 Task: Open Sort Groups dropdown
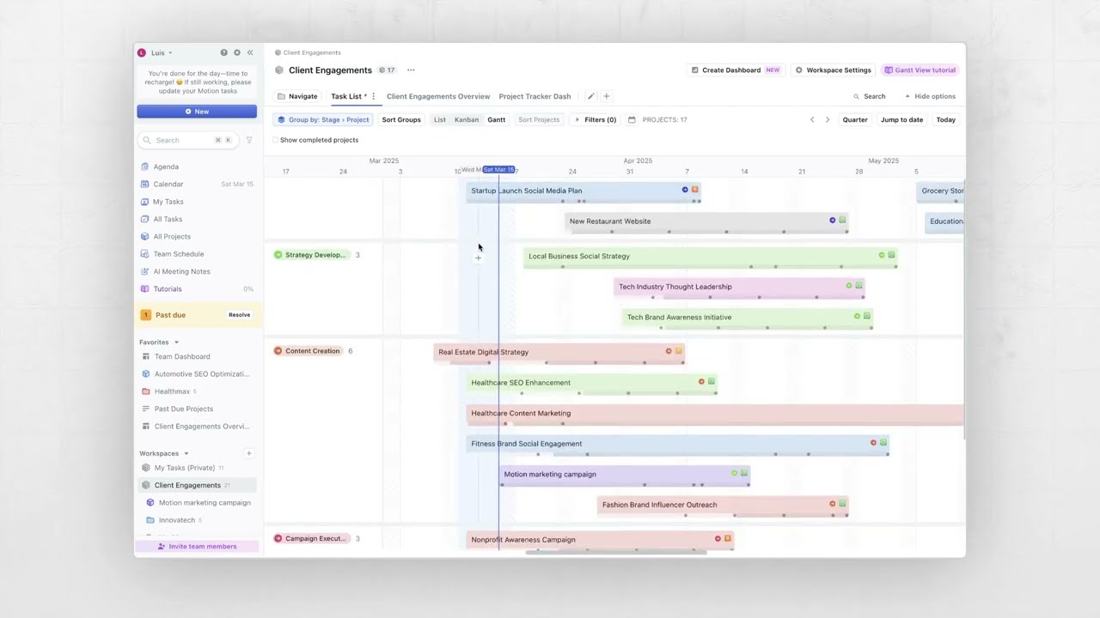pyautogui.click(x=401, y=119)
